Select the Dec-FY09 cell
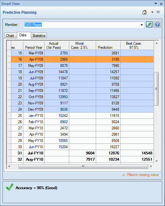 [34, 109]
